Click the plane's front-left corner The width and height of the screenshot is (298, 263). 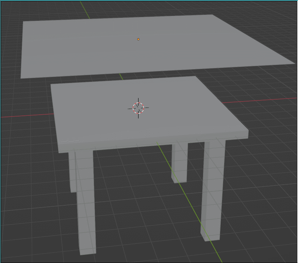point(21,78)
